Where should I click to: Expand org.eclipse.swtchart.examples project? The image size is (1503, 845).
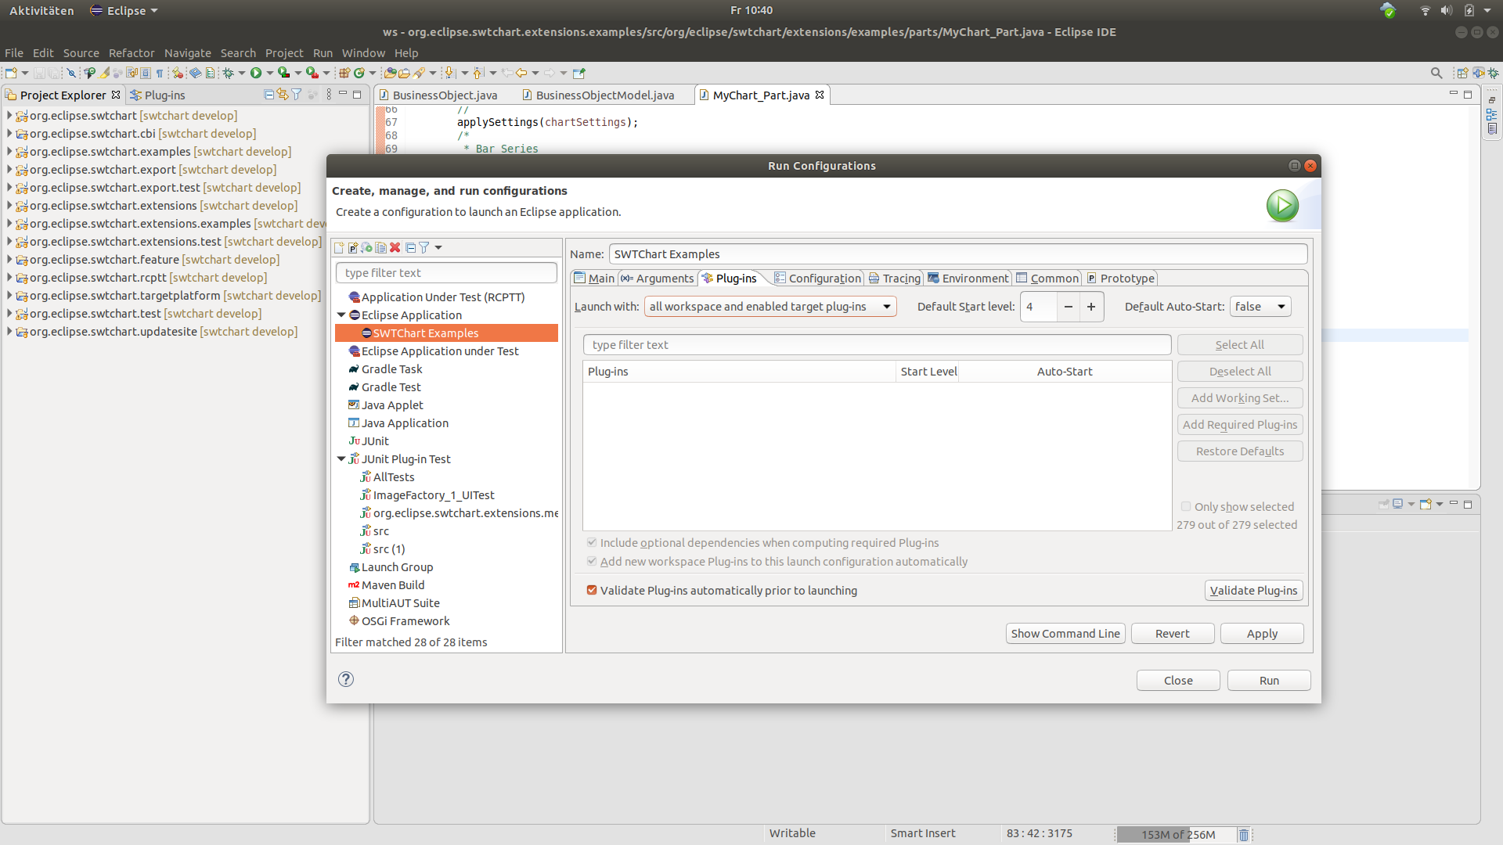pos(9,152)
